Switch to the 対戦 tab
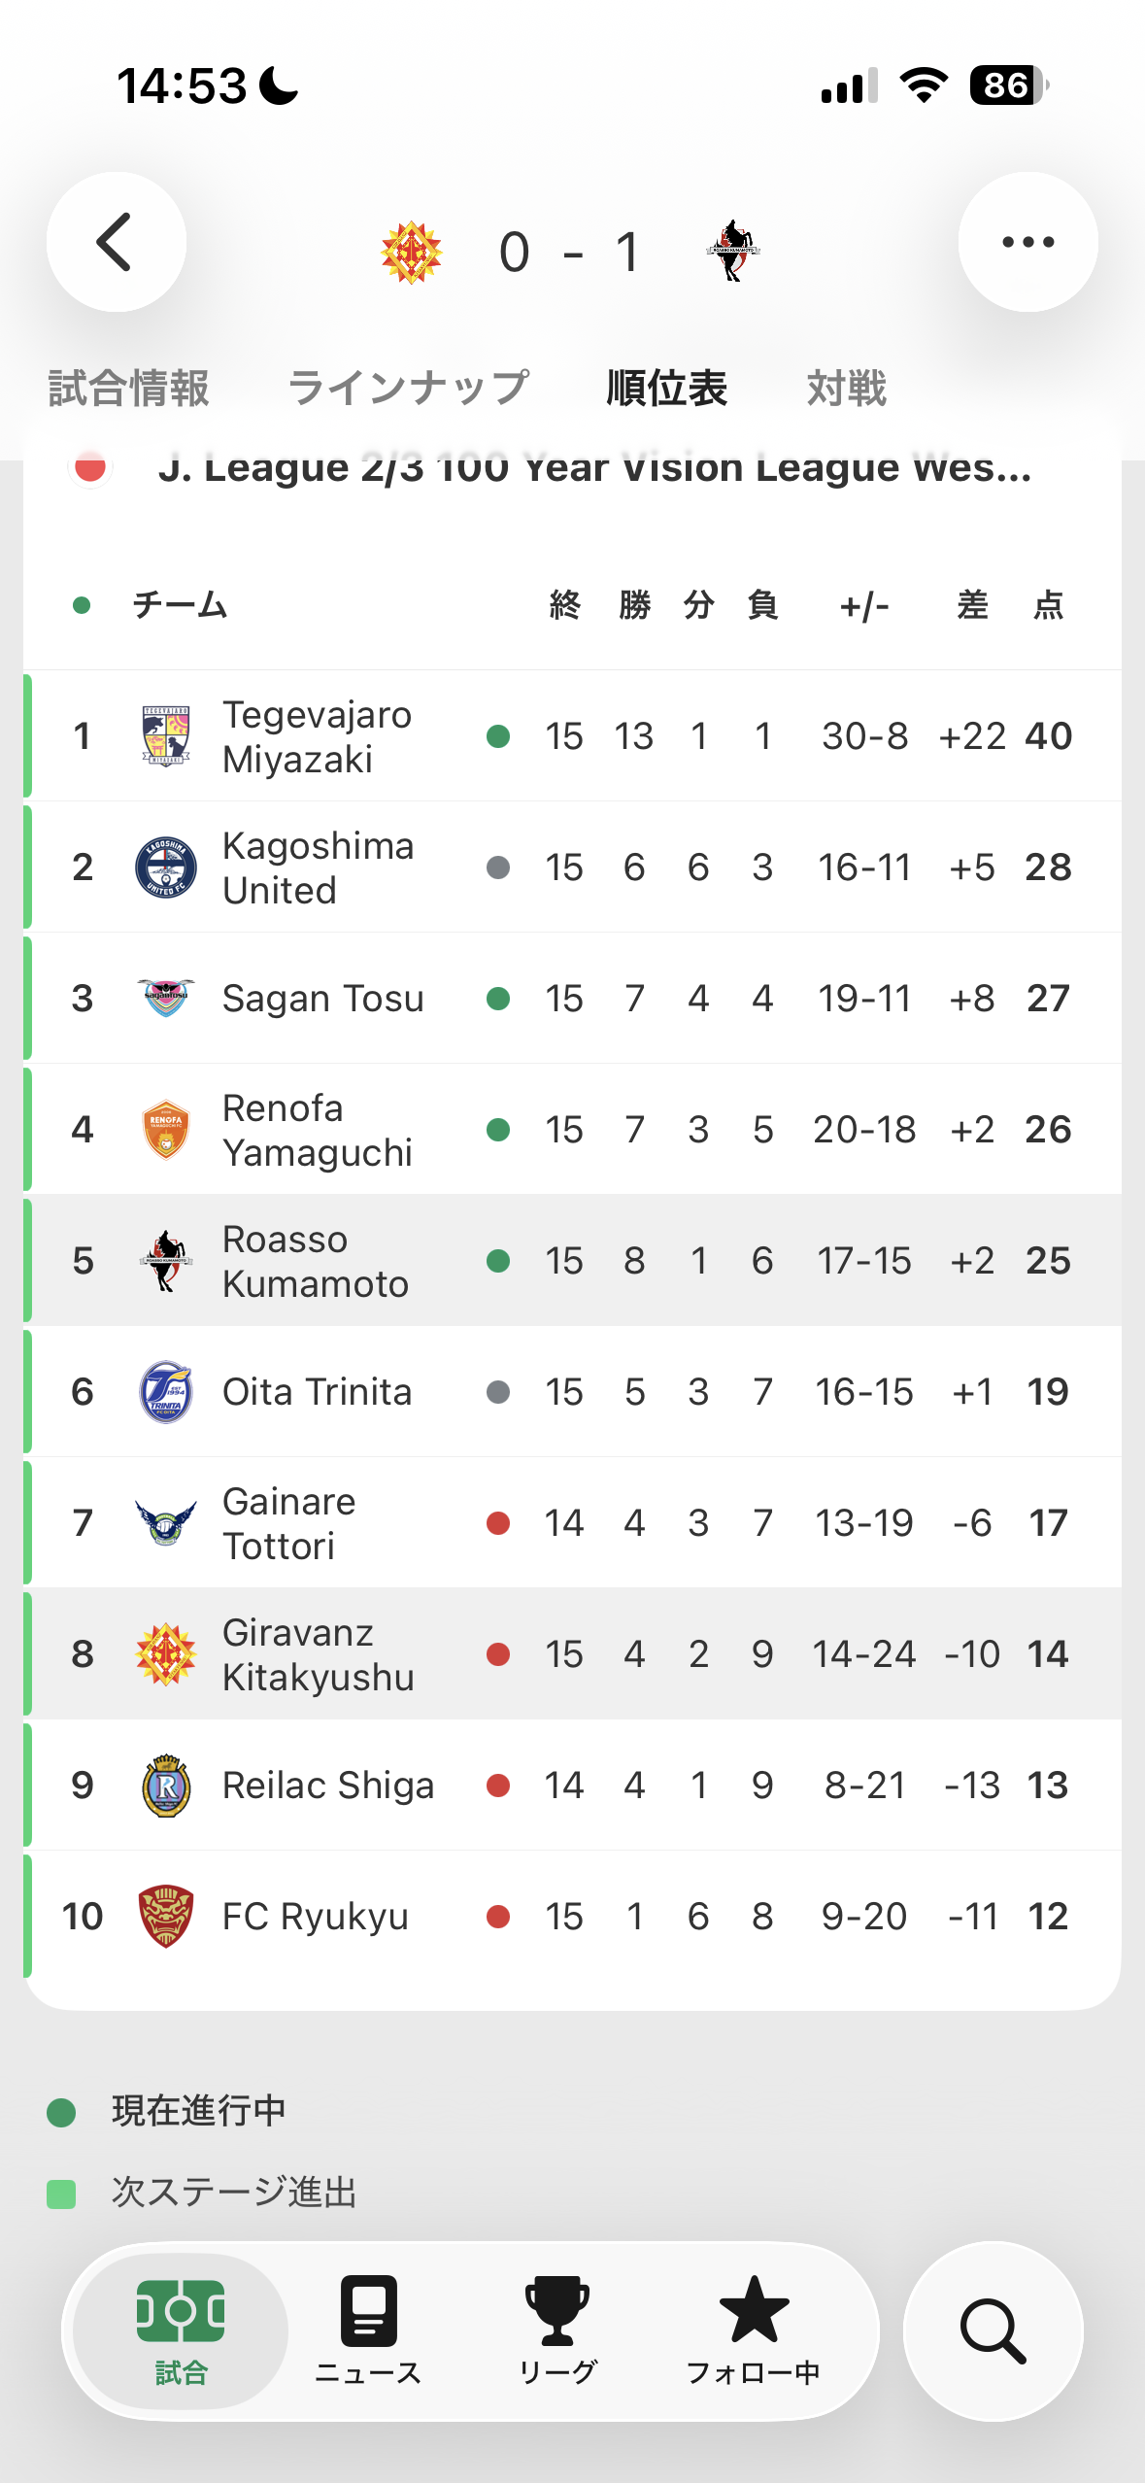The height and width of the screenshot is (2483, 1145). pyautogui.click(x=846, y=388)
